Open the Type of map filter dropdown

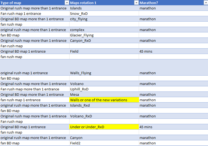tap(67, 3)
